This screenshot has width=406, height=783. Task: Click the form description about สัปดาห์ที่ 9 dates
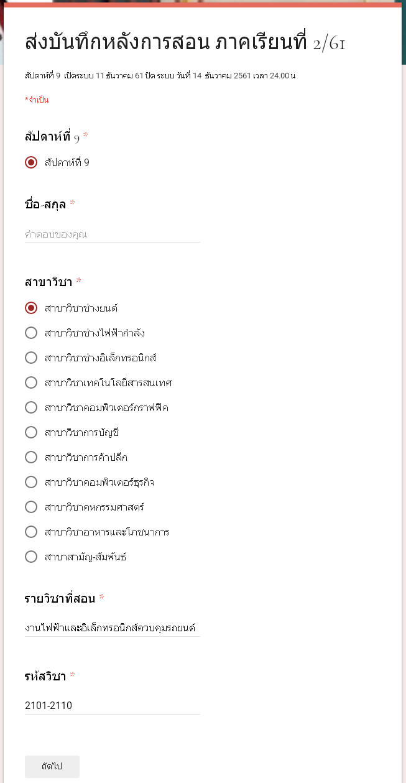tap(160, 76)
